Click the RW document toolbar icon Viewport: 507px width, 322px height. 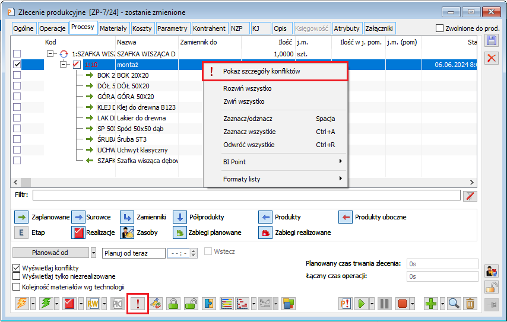pyautogui.click(x=93, y=304)
